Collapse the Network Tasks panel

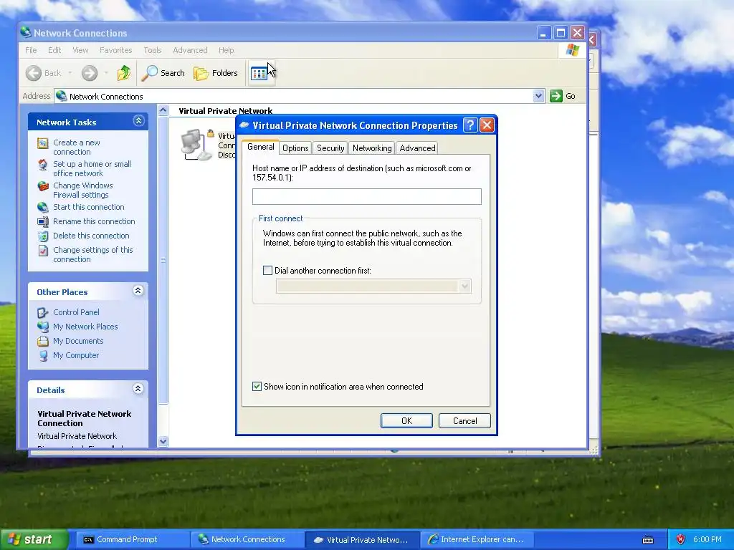click(138, 121)
